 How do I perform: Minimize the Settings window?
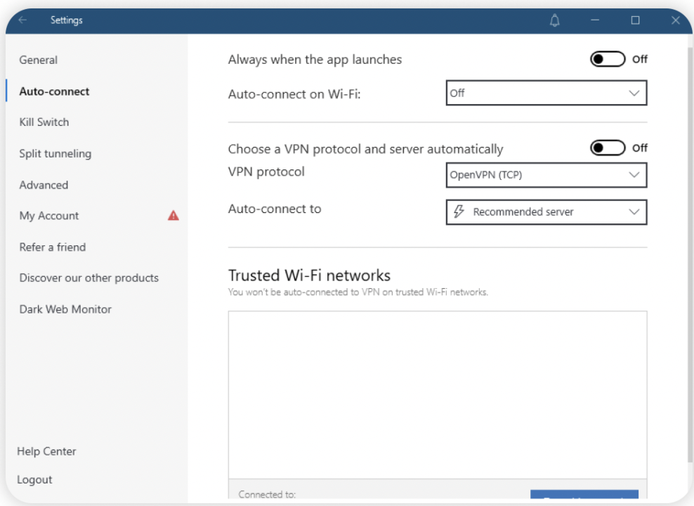[x=595, y=20]
